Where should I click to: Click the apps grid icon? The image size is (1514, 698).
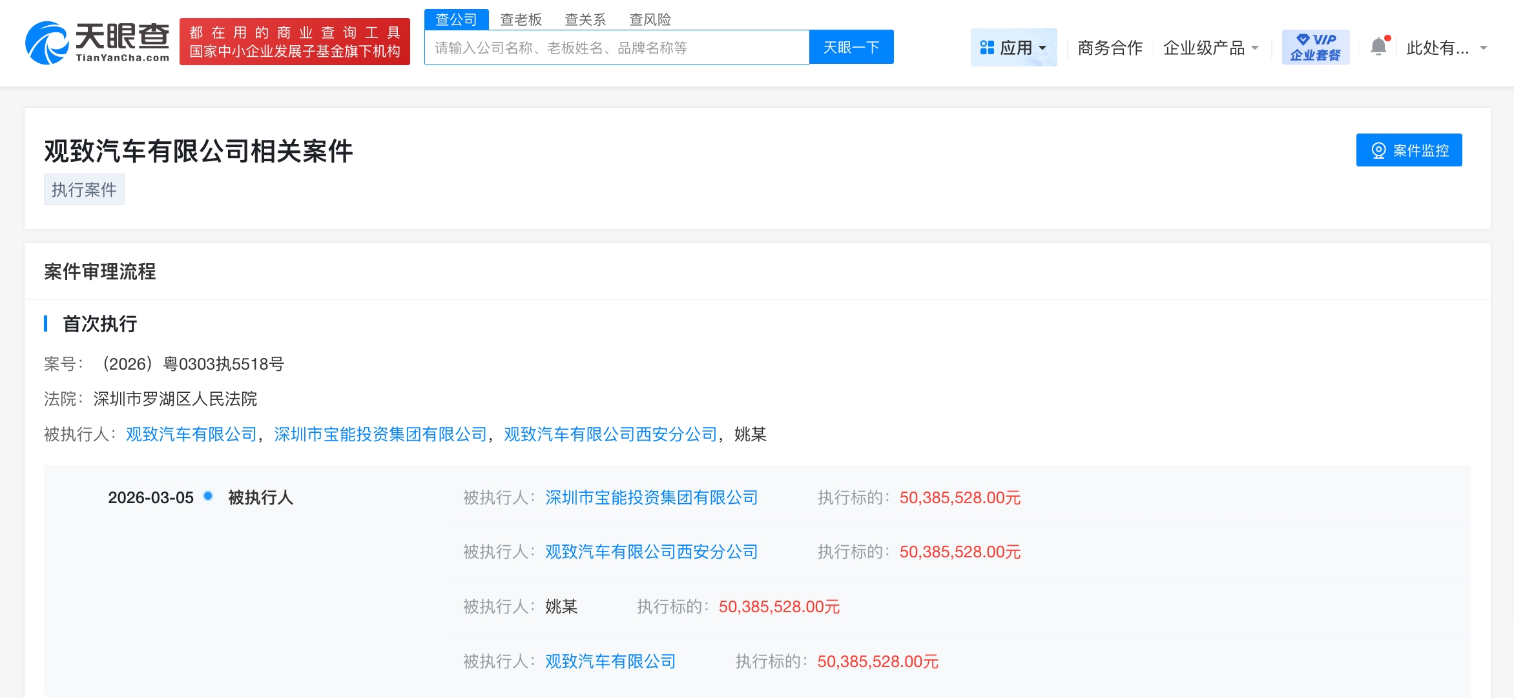coord(986,48)
